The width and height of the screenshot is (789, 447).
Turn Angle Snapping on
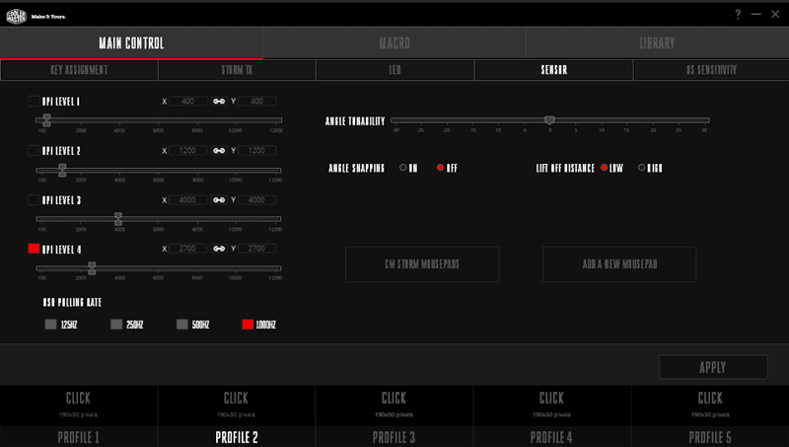(403, 168)
